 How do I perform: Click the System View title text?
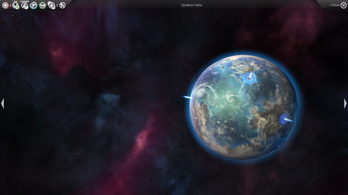[x=191, y=5]
